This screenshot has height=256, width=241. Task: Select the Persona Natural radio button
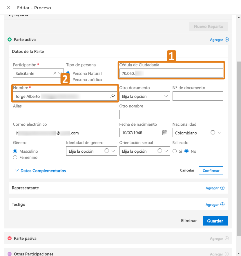coord(68,73)
